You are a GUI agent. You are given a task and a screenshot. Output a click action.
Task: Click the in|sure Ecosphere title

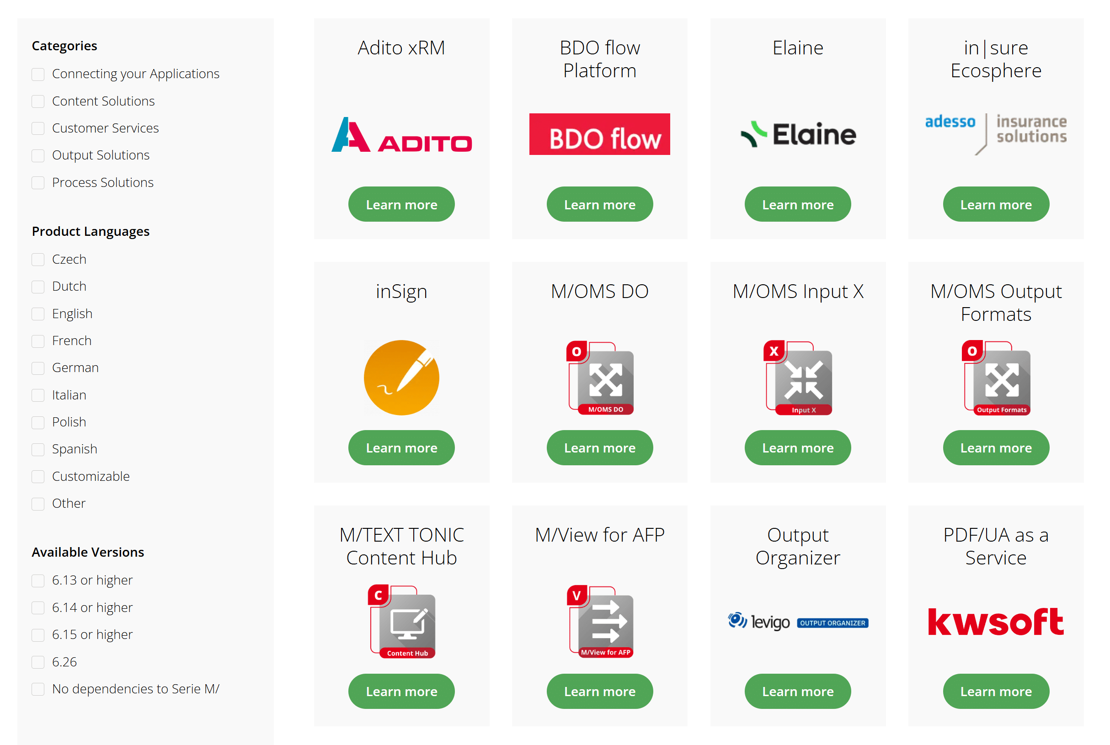[x=996, y=59]
